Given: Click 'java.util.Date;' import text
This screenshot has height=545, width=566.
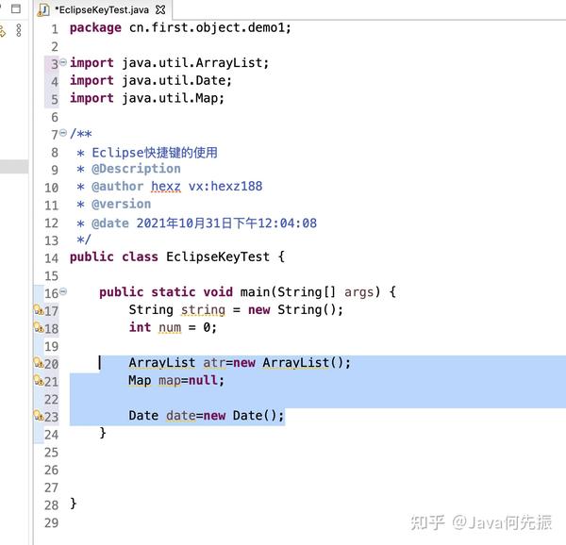Looking at the screenshot, I should 176,80.
